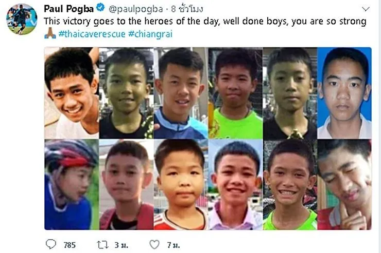
Task: Retweet using the arrows icon
Action: 103,245
